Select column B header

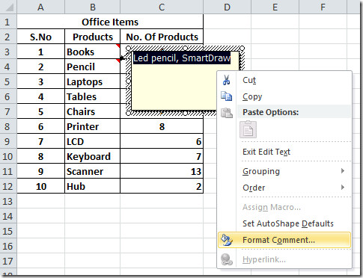[93, 7]
